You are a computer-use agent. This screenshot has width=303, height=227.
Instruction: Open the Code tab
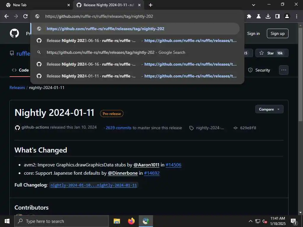tap(20, 70)
